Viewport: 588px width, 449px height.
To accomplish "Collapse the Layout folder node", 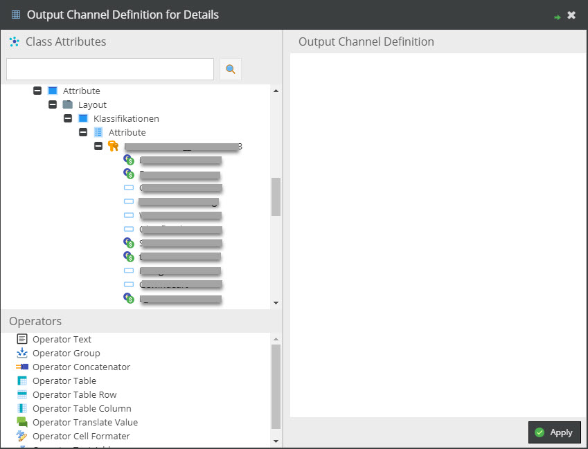I will point(53,104).
